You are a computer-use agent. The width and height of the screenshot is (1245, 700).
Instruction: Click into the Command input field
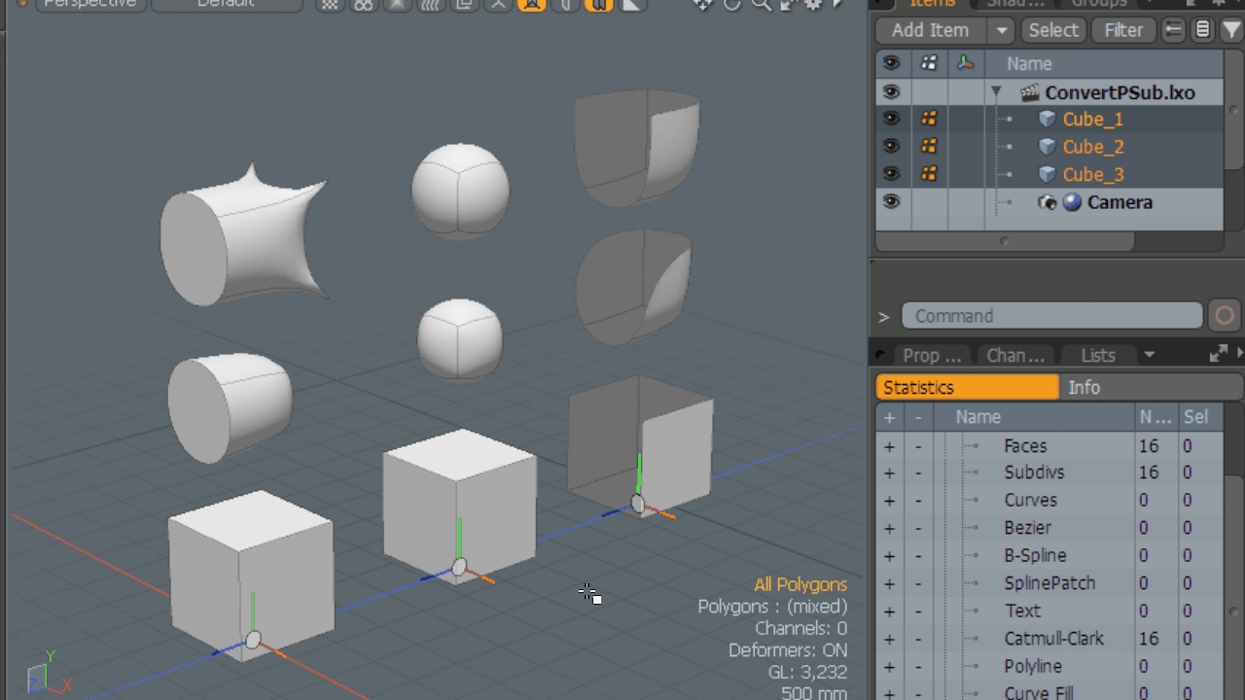click(1051, 316)
